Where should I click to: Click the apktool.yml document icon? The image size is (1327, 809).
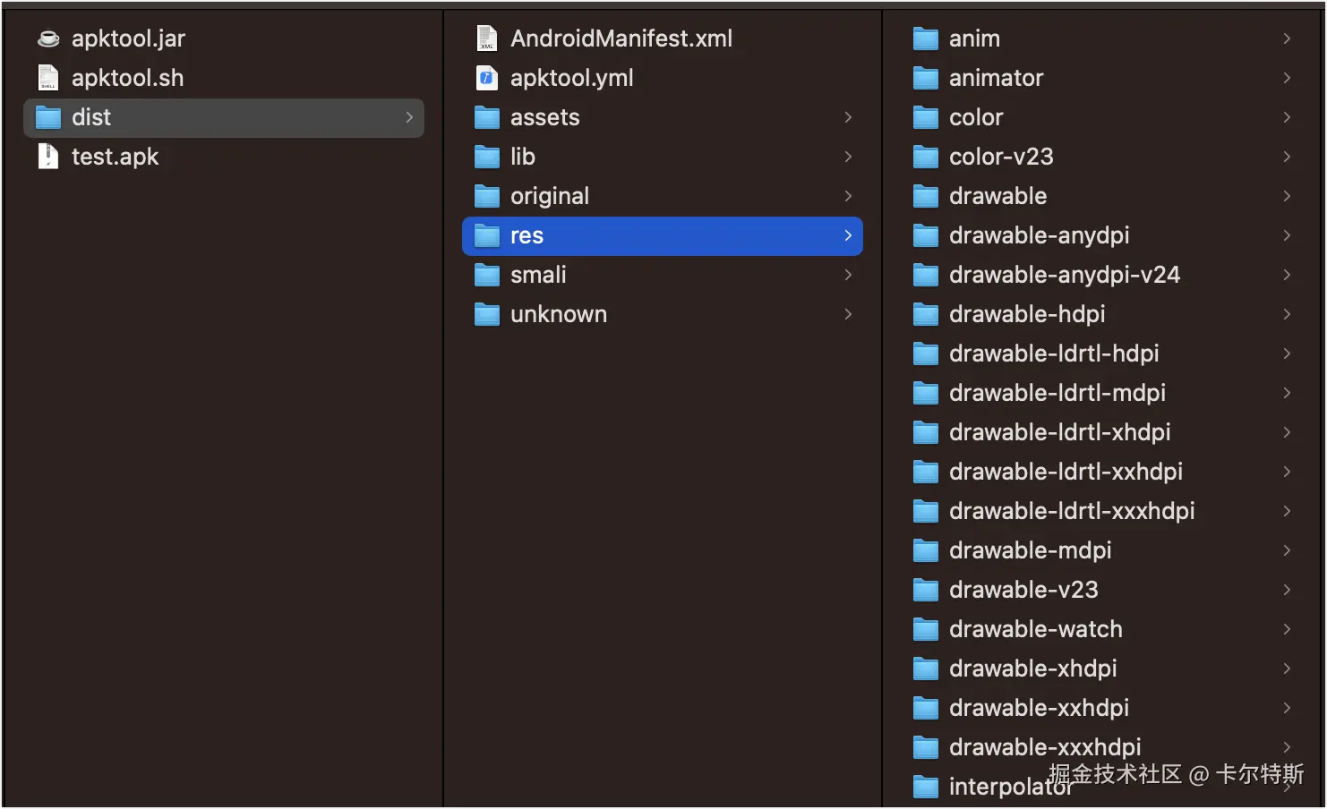pyautogui.click(x=487, y=78)
